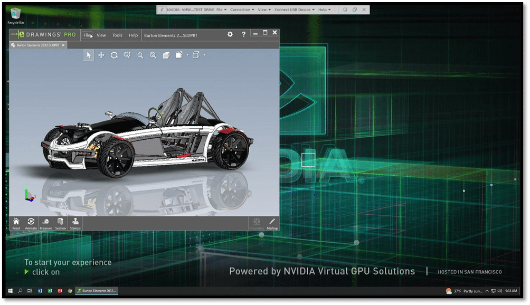The width and height of the screenshot is (530, 305).
Task: Open the eDrawings File menu
Action: (87, 35)
